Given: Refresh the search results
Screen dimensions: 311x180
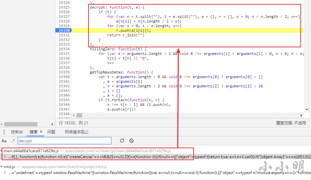Looking at the screenshot, I should pyautogui.click(x=122, y=141).
